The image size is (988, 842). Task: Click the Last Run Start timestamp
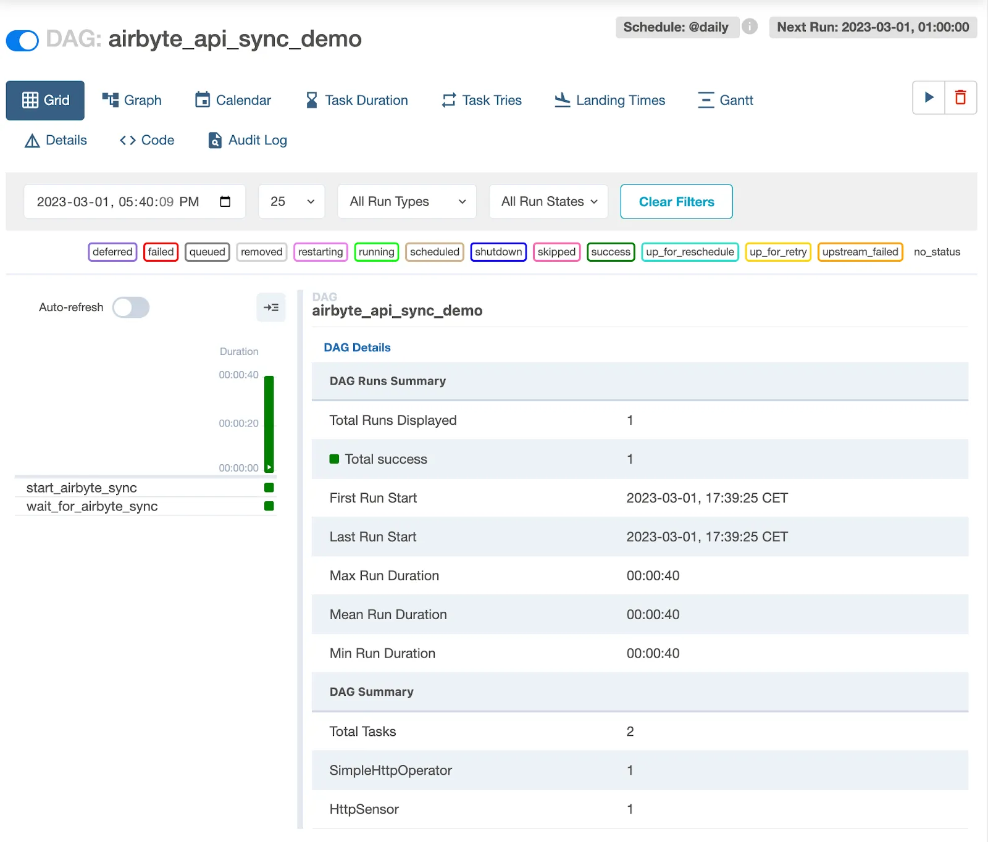click(x=707, y=537)
